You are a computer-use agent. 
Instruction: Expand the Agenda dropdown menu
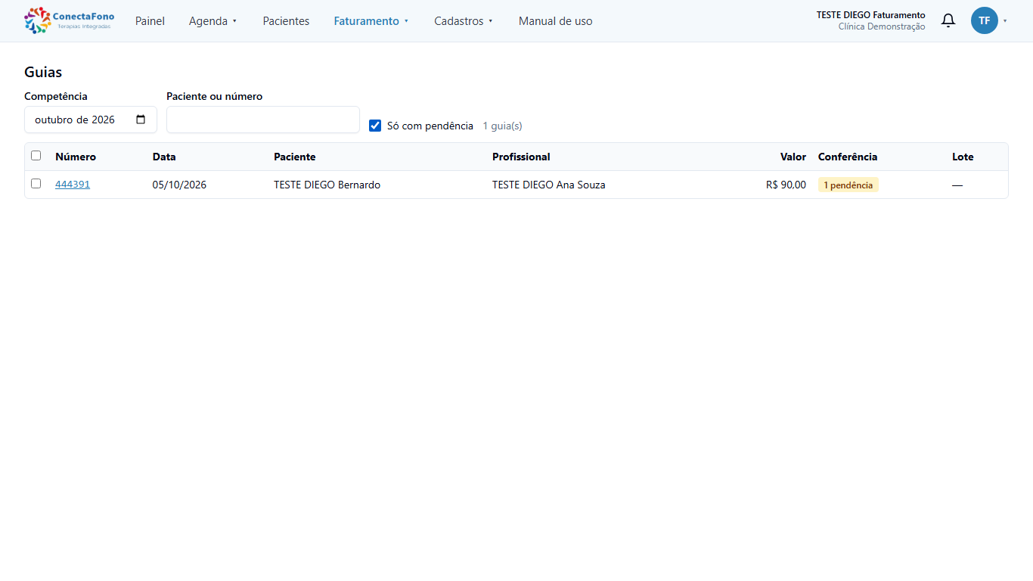click(x=213, y=21)
